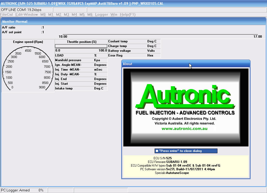Open the M2 menu
This screenshot has height=193, width=267.
click(59, 15)
